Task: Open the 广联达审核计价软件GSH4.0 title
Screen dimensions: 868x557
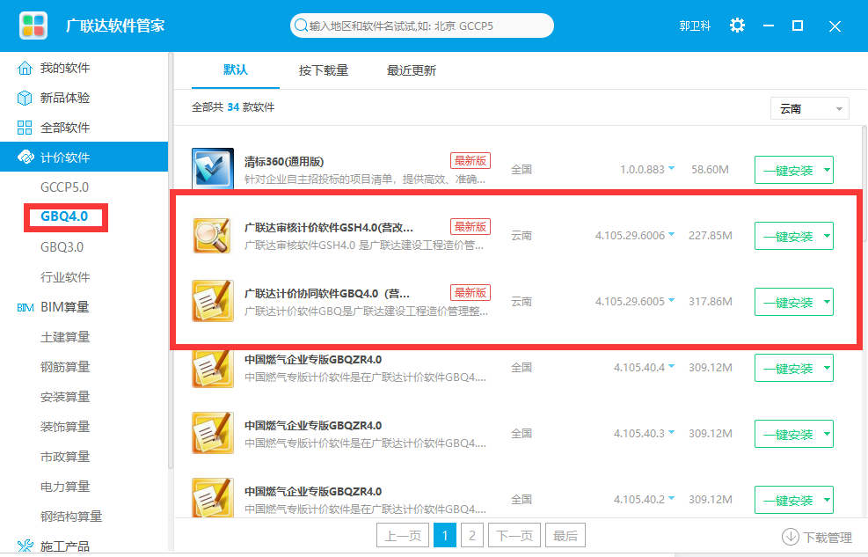Action: click(x=329, y=227)
